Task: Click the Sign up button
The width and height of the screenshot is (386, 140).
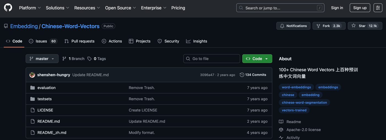Action: pos(360,8)
